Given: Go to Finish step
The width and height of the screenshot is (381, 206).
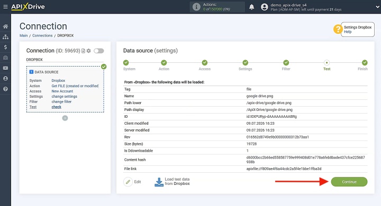Looking at the screenshot, I should (365, 63).
